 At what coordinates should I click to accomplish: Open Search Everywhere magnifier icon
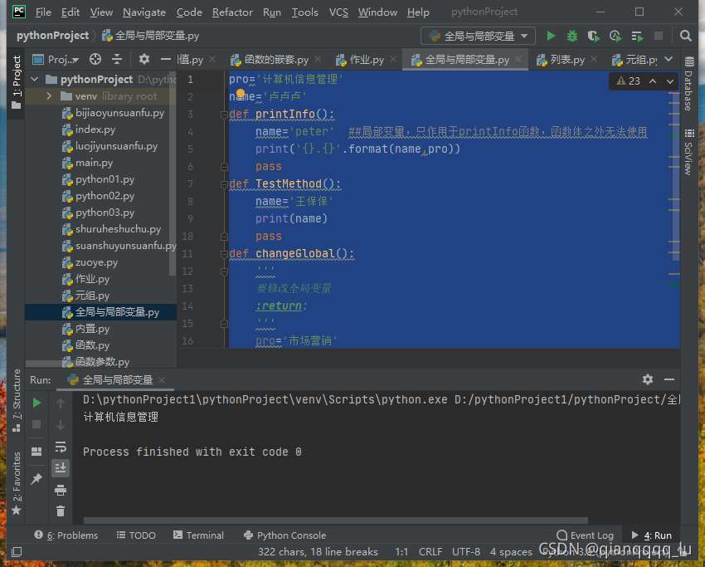(x=686, y=36)
